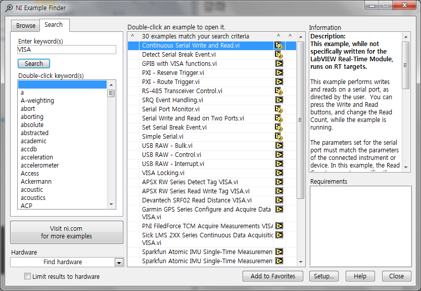Click the Search button
This screenshot has height=291, width=421.
pos(34,63)
